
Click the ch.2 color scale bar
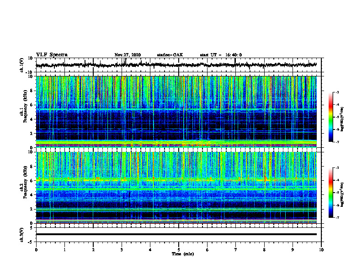331,193
